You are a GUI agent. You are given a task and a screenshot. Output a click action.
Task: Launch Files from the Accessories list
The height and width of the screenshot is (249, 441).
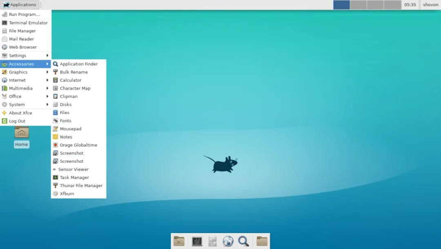[78, 113]
